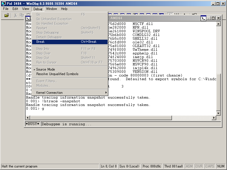Click the command window scroll up arrow
227x170 pixels.
click(218, 24)
